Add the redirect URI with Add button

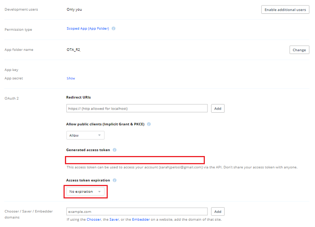click(x=218, y=108)
